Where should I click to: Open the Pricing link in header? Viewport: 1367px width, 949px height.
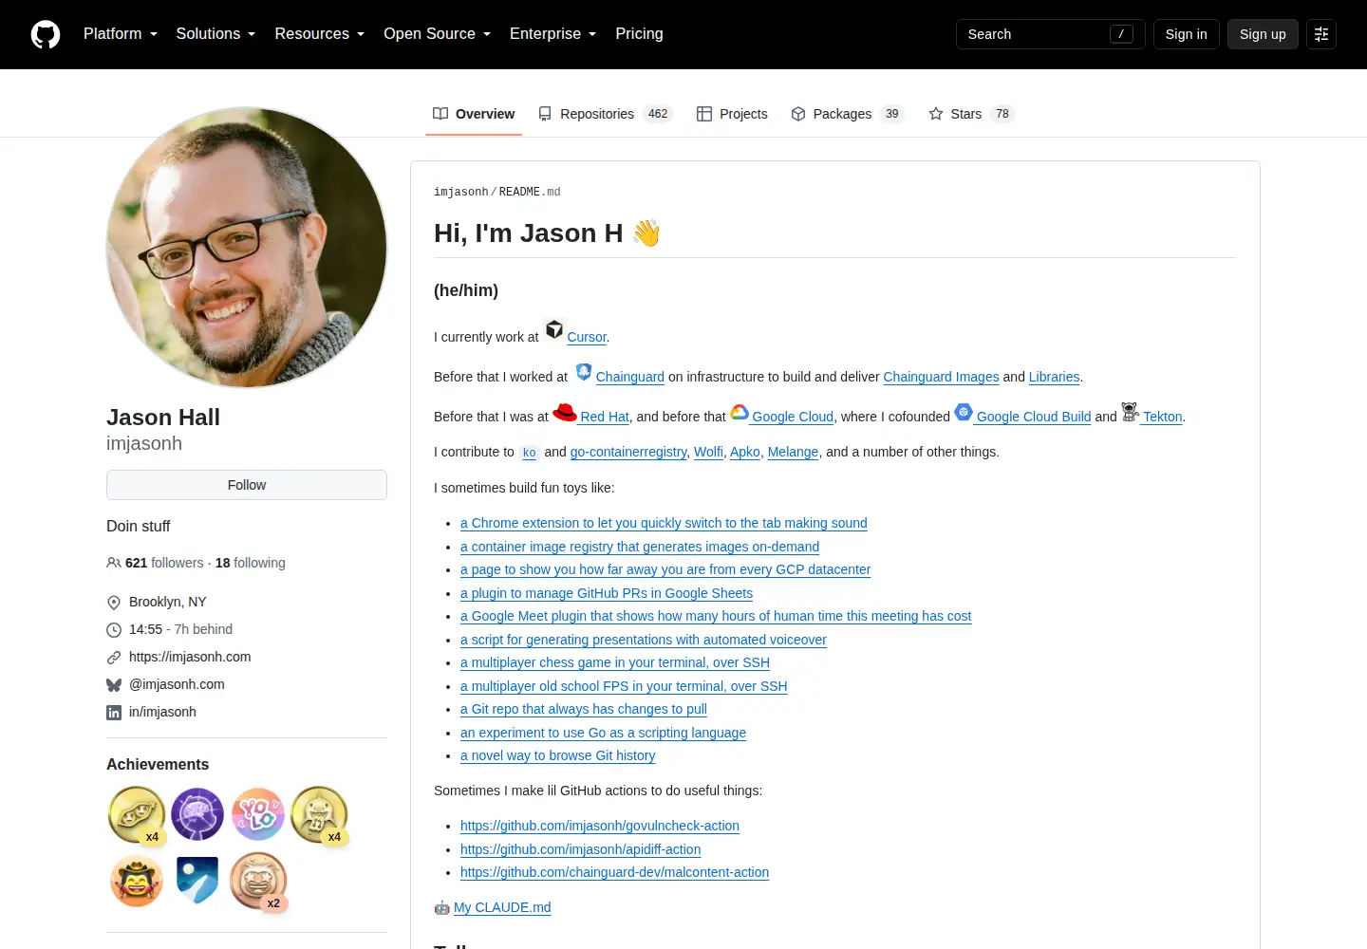[x=639, y=34]
